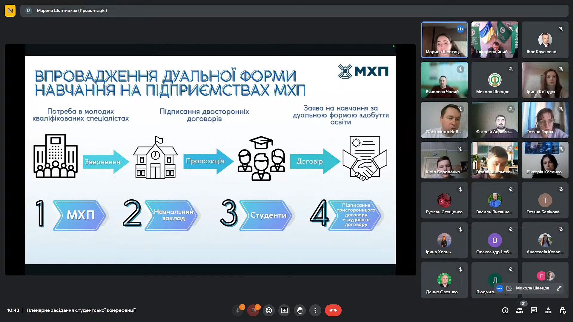
Task: Open meeting details info icon
Action: click(x=505, y=310)
